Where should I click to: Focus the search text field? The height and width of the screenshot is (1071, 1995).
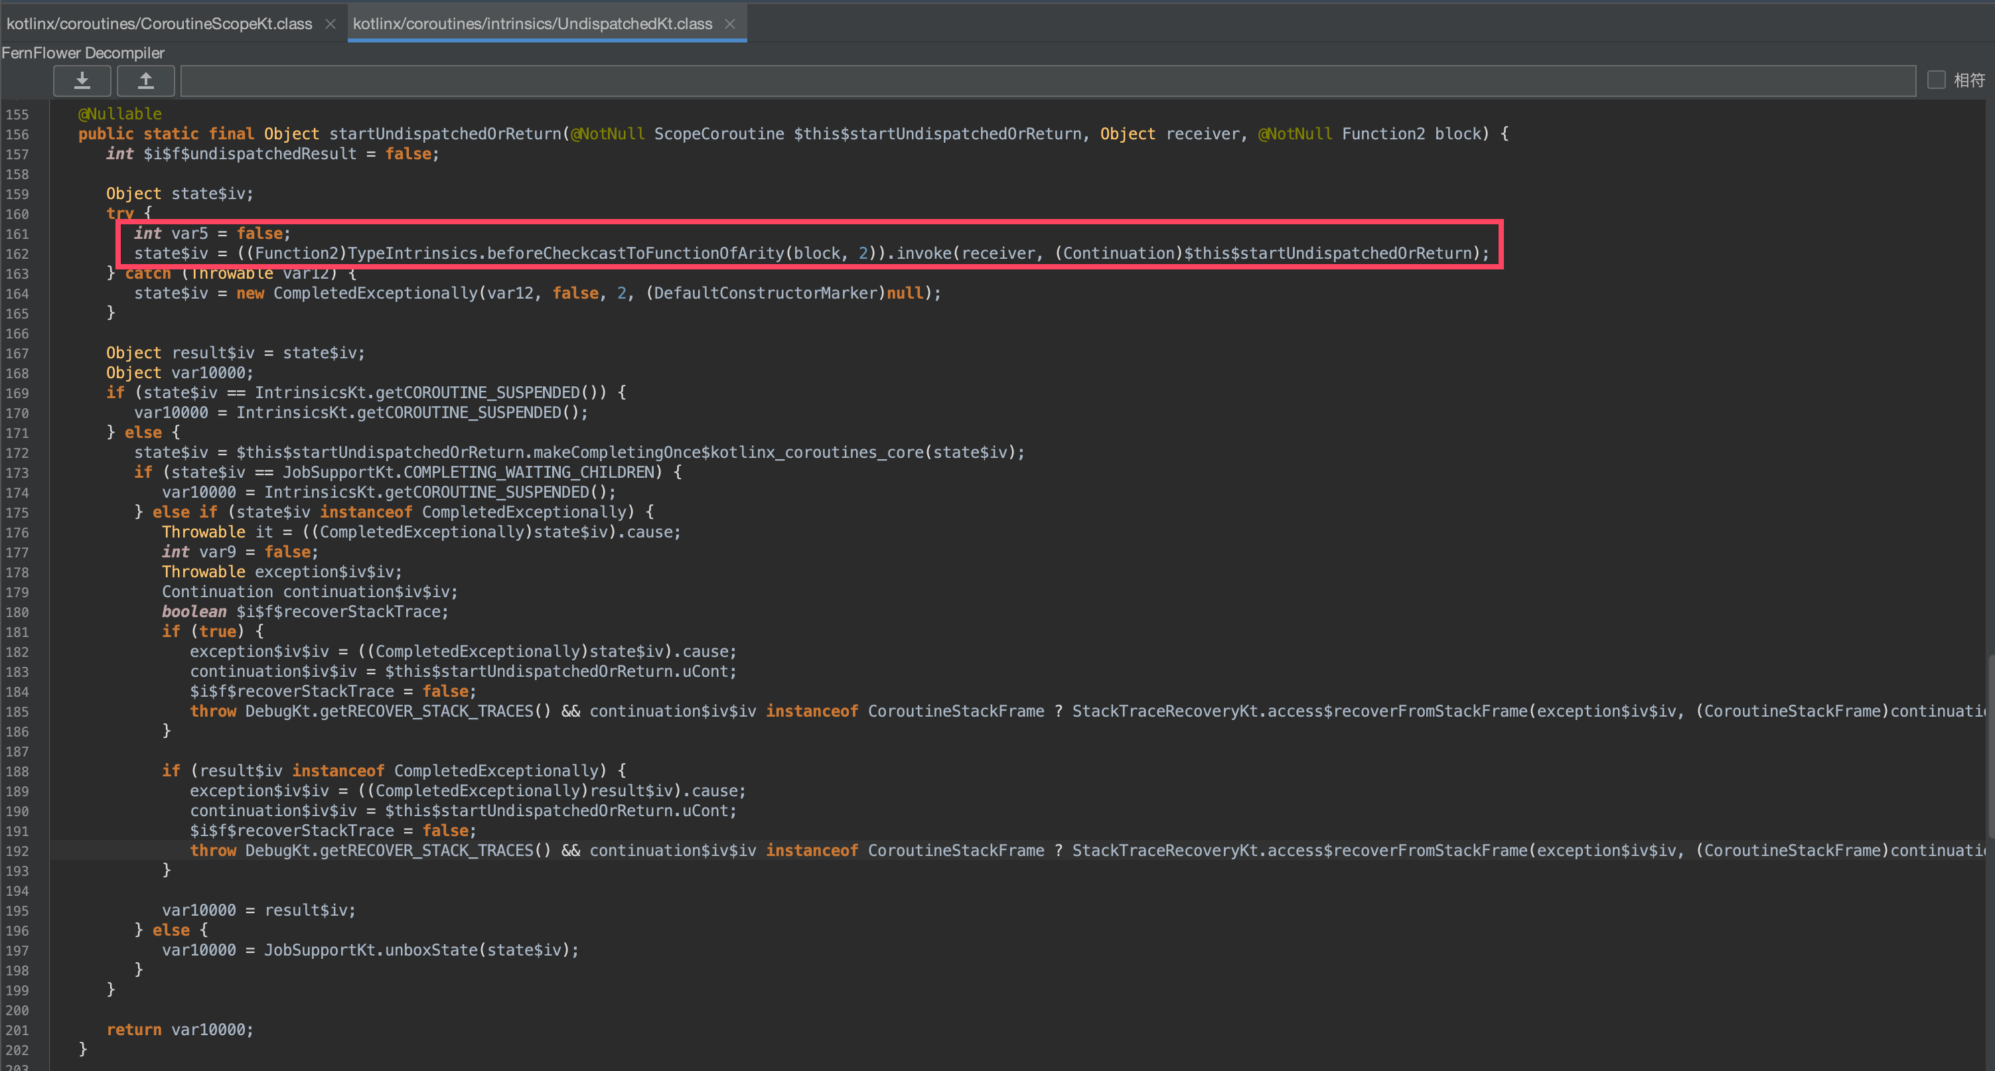tap(1047, 80)
